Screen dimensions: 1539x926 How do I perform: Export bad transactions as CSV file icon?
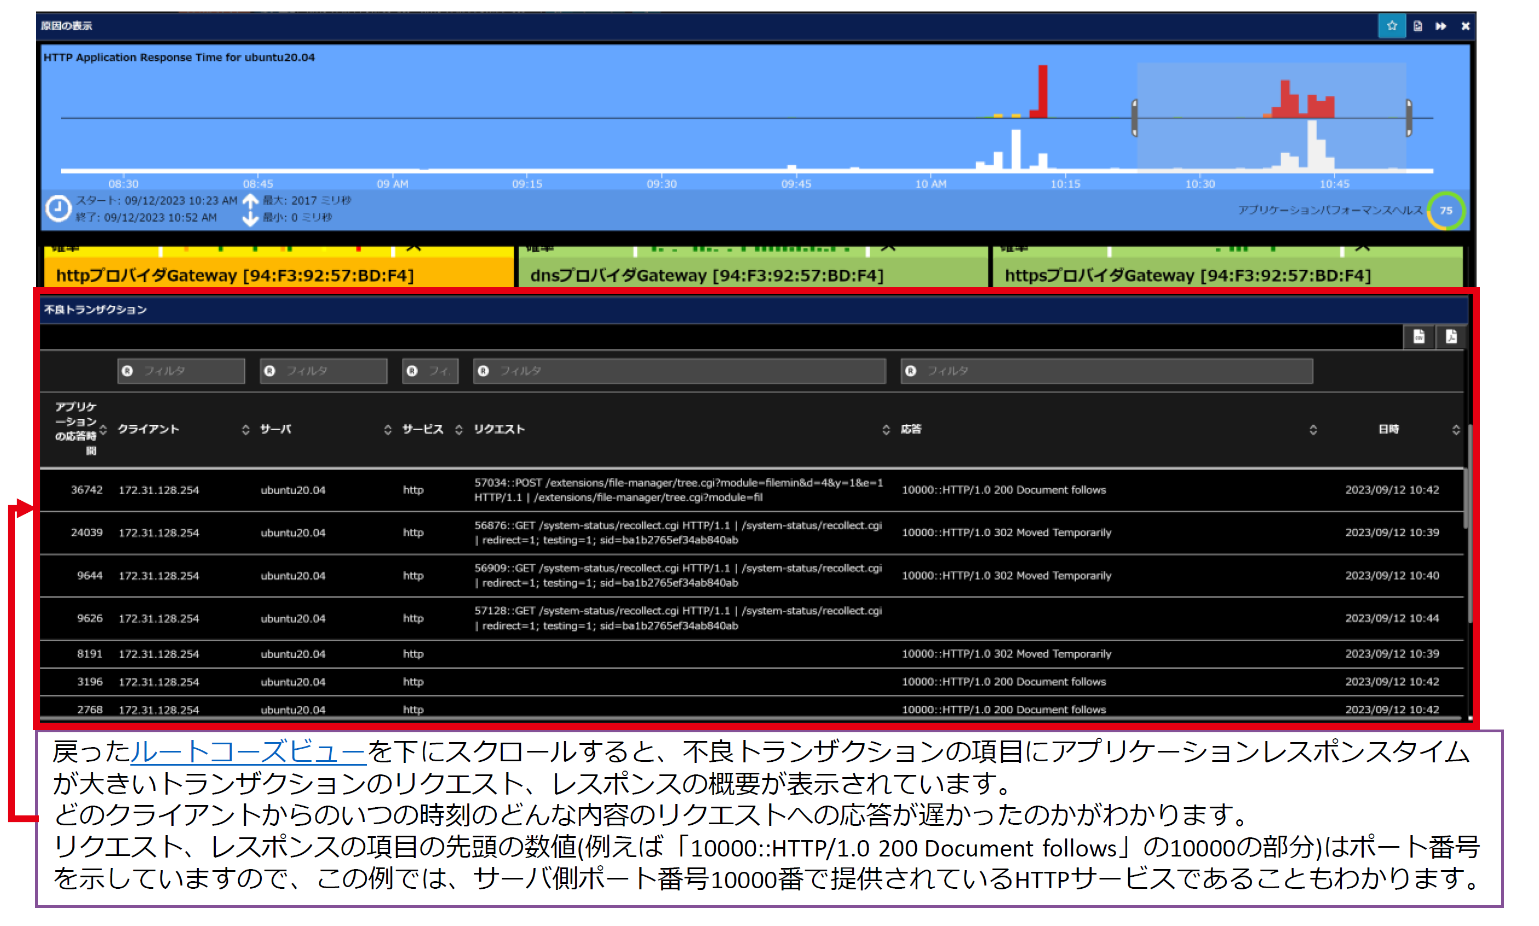coord(1419,337)
